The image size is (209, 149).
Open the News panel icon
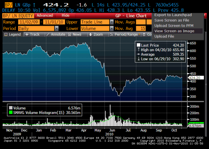tap(69, 35)
